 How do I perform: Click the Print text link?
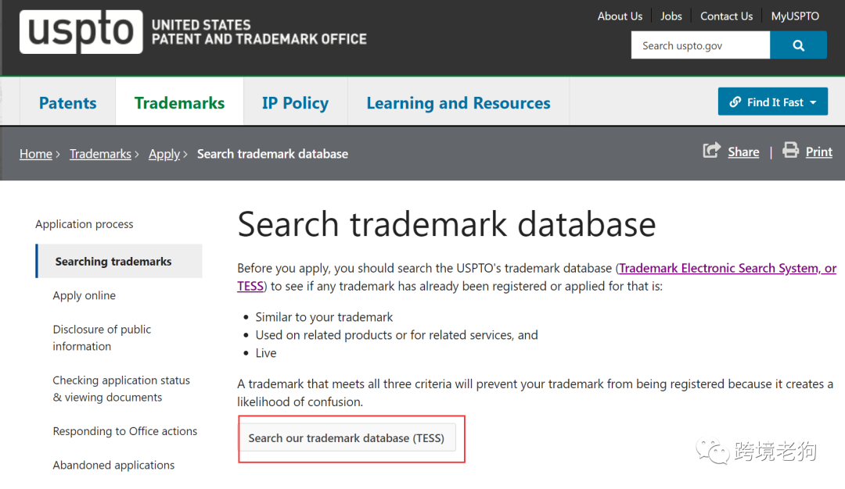pos(818,152)
